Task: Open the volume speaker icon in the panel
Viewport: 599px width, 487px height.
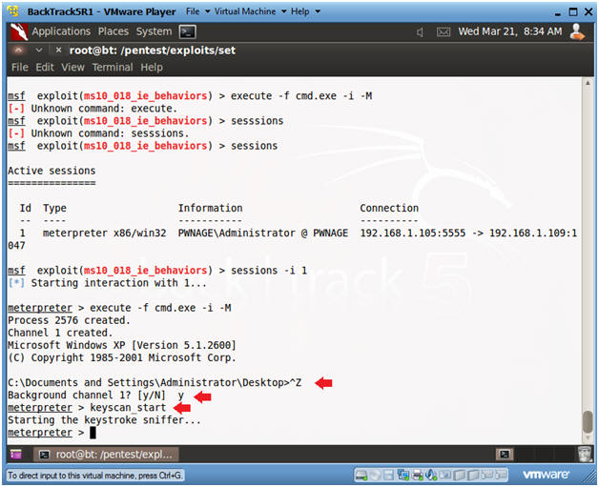Action: 420,32
